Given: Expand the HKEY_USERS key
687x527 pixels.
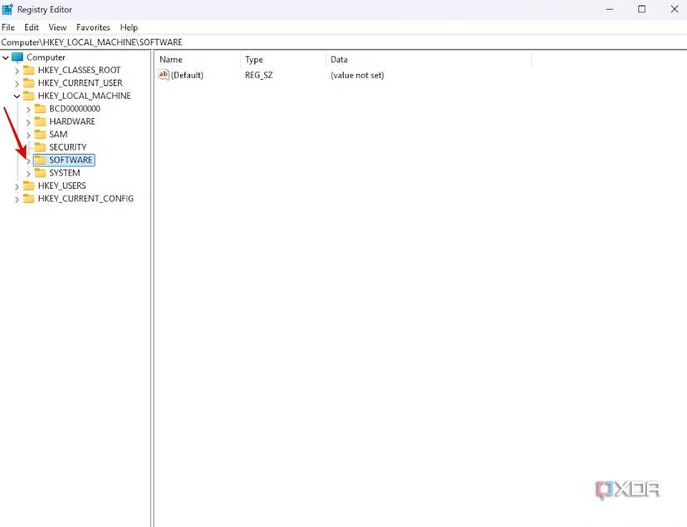Looking at the screenshot, I should [17, 185].
